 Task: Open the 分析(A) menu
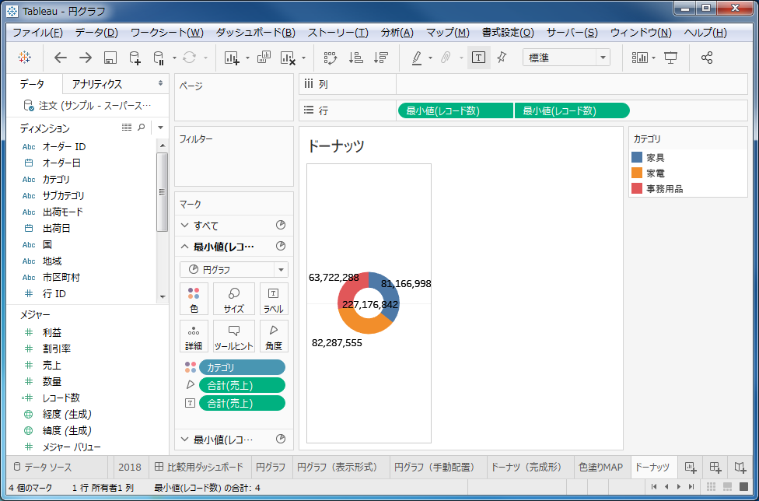397,33
